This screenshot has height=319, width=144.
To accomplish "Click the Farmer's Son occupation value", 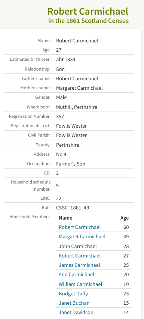I will click(x=71, y=164).
